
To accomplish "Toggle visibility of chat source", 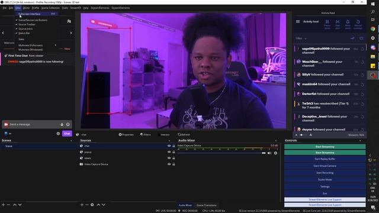I will click(169, 146).
